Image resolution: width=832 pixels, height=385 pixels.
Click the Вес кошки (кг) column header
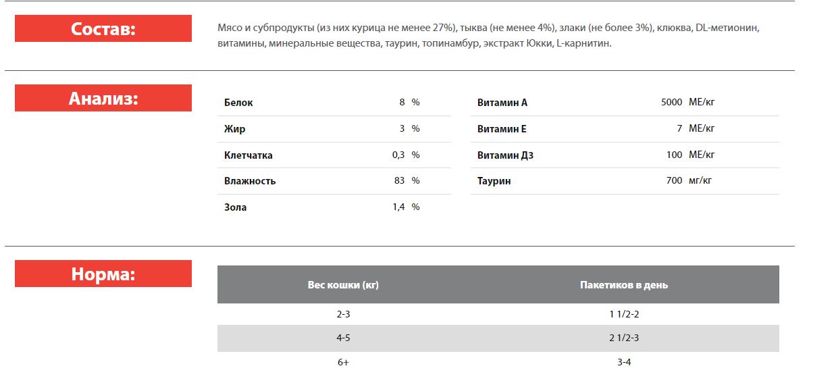pyautogui.click(x=343, y=285)
